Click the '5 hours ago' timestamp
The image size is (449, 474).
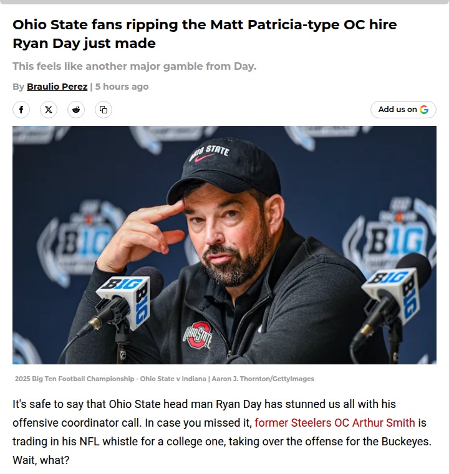pos(122,87)
